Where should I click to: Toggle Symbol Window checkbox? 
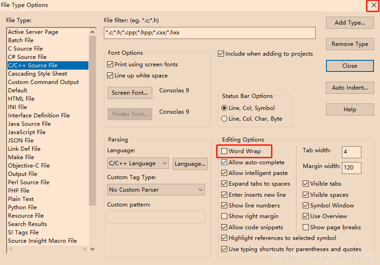(x=305, y=205)
